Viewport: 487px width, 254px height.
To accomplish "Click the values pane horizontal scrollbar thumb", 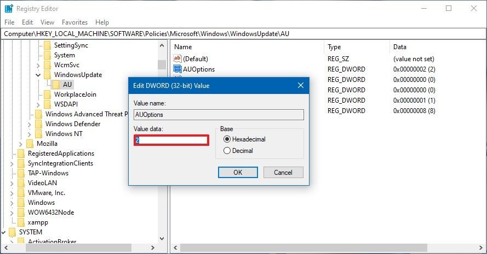I will pos(303,248).
